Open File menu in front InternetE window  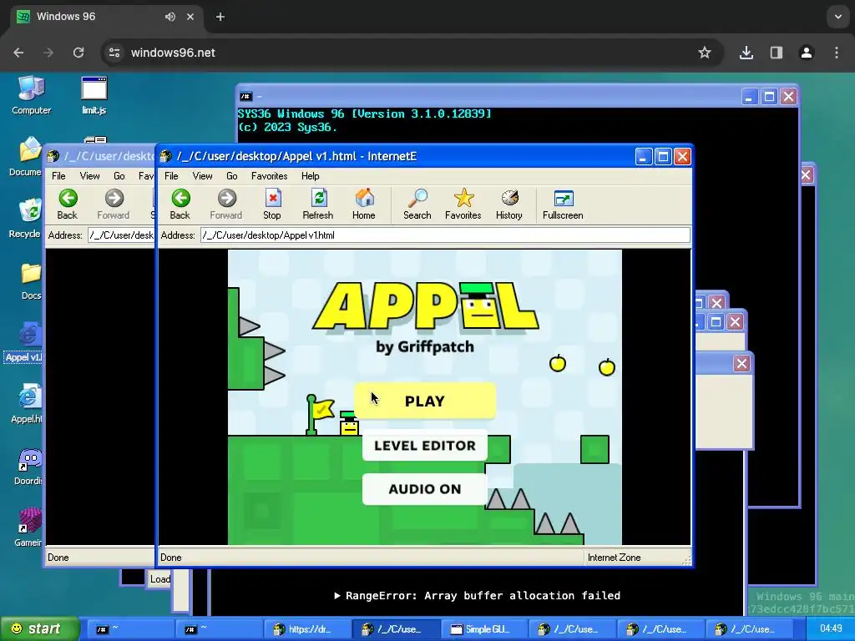(x=171, y=176)
